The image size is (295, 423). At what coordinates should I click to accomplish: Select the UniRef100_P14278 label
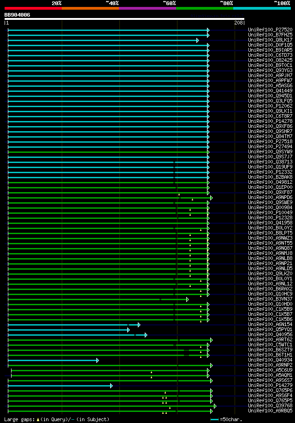click(270, 121)
